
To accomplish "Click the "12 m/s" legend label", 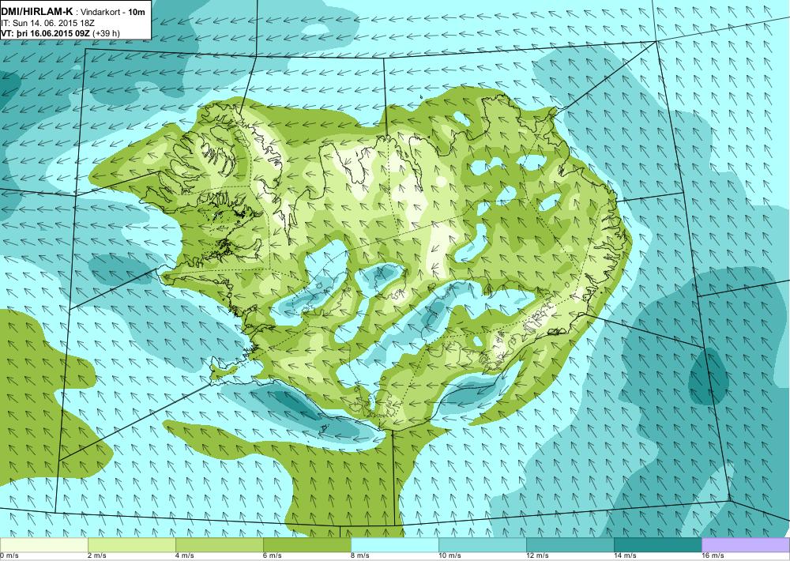I will click(537, 556).
